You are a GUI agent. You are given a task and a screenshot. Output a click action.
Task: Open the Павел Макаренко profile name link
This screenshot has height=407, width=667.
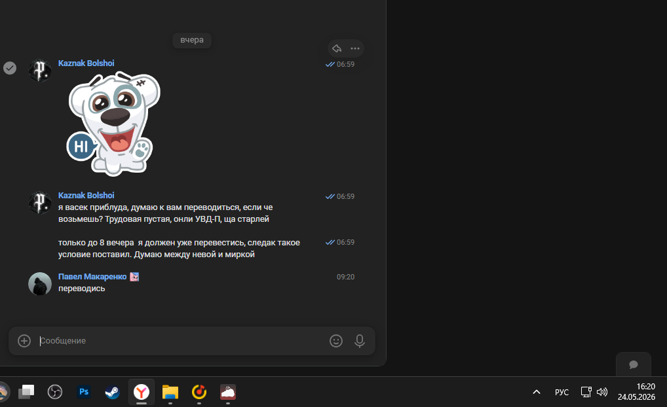point(92,277)
